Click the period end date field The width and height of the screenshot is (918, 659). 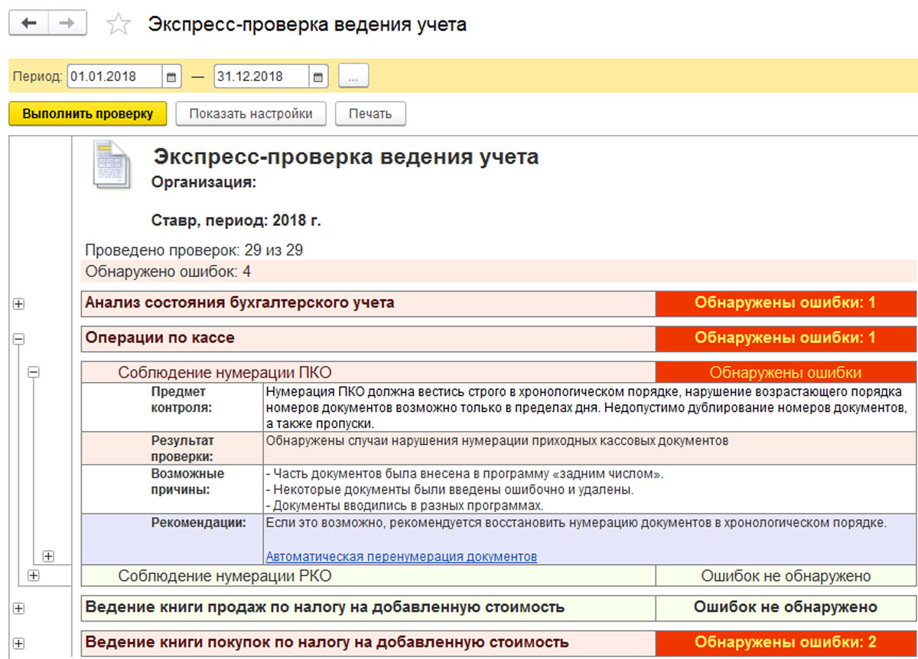[261, 77]
